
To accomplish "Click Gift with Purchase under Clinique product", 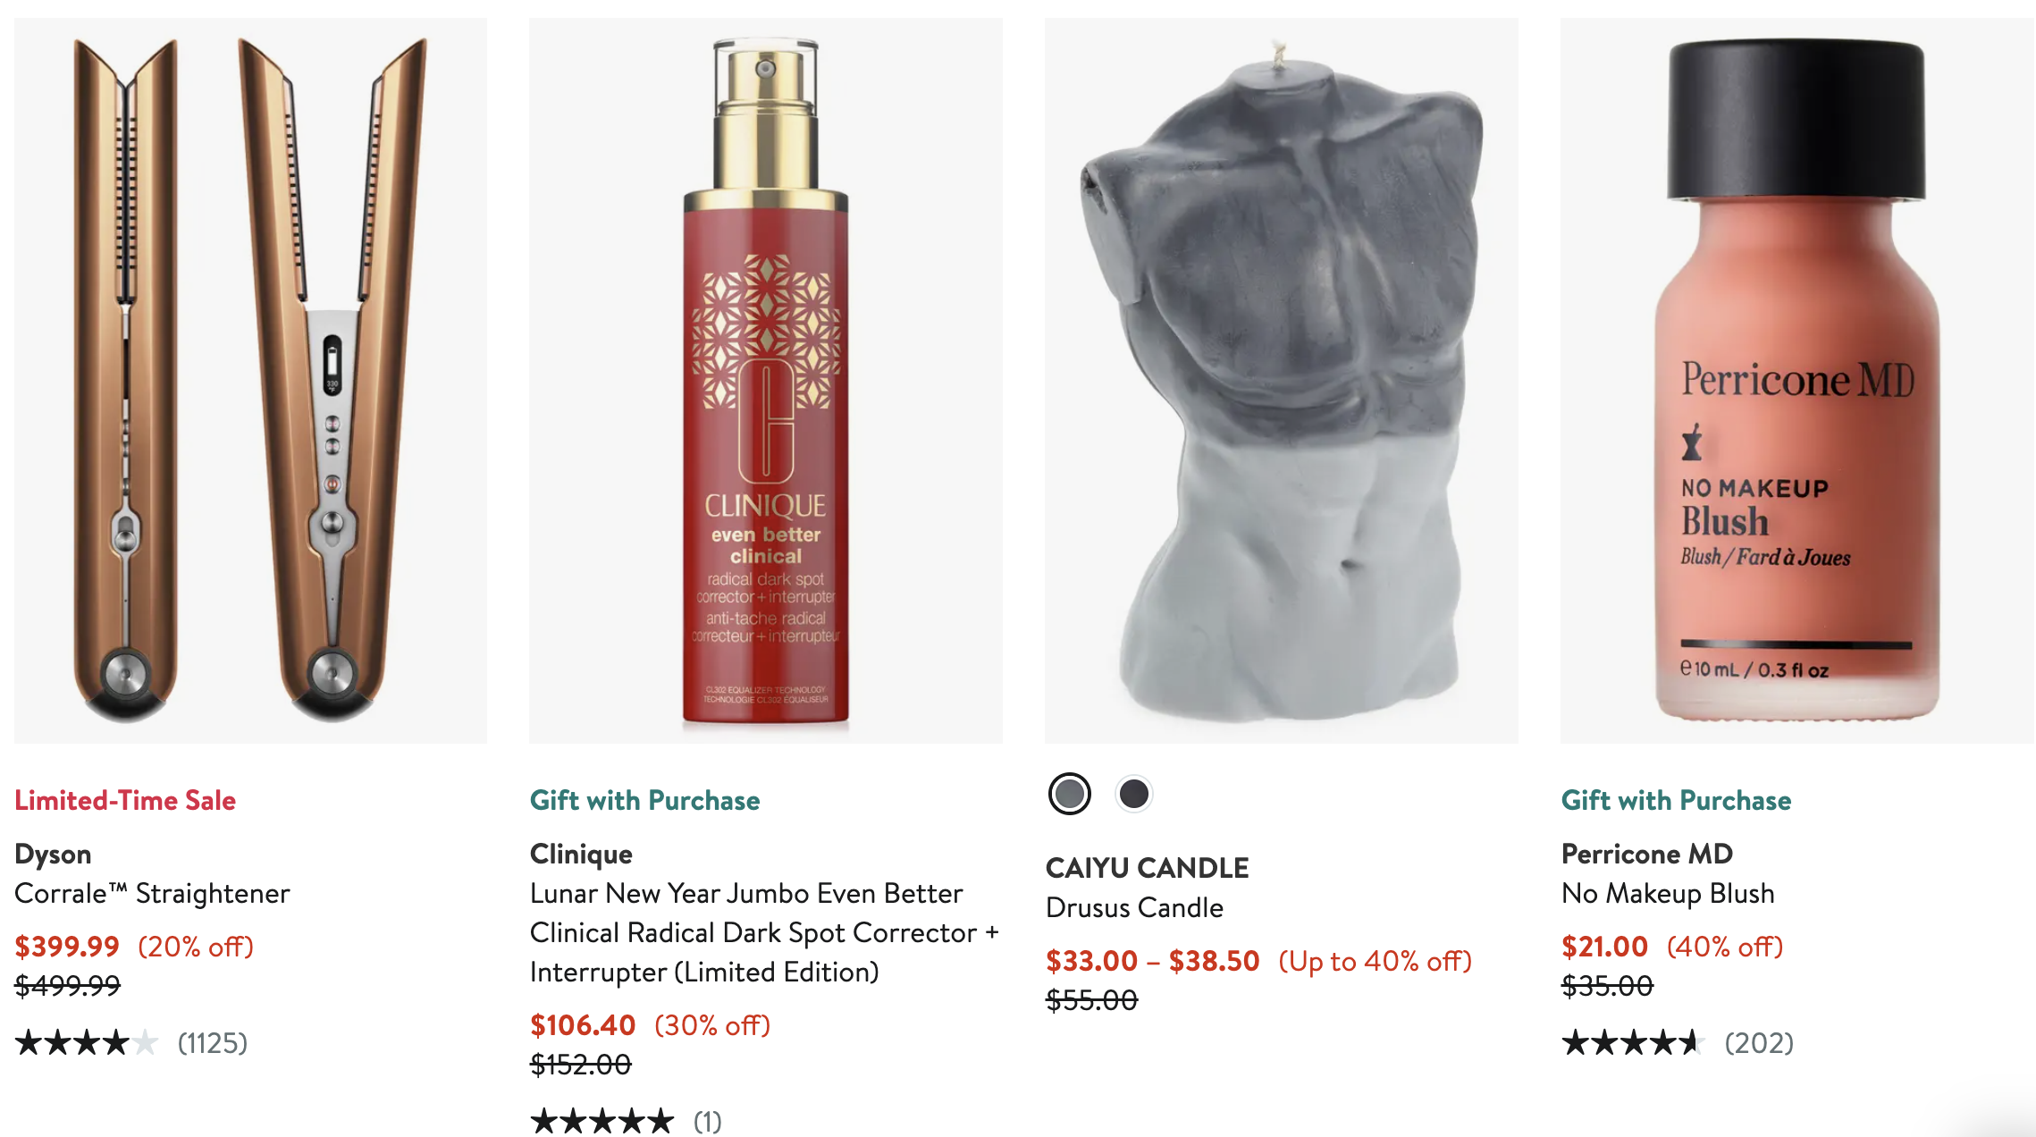I will tap(644, 800).
